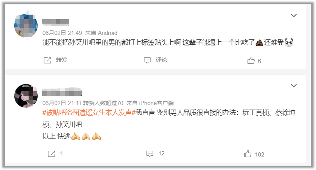Click the repost icon on first post
The width and height of the screenshot is (316, 170).
pos(47,60)
